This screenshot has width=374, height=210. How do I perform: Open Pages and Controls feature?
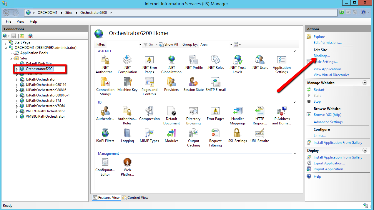click(x=149, y=86)
